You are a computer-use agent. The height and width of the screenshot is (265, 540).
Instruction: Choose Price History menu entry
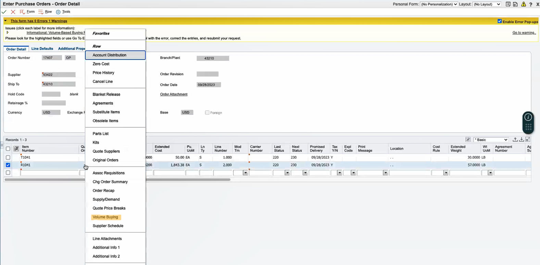pyautogui.click(x=115, y=73)
